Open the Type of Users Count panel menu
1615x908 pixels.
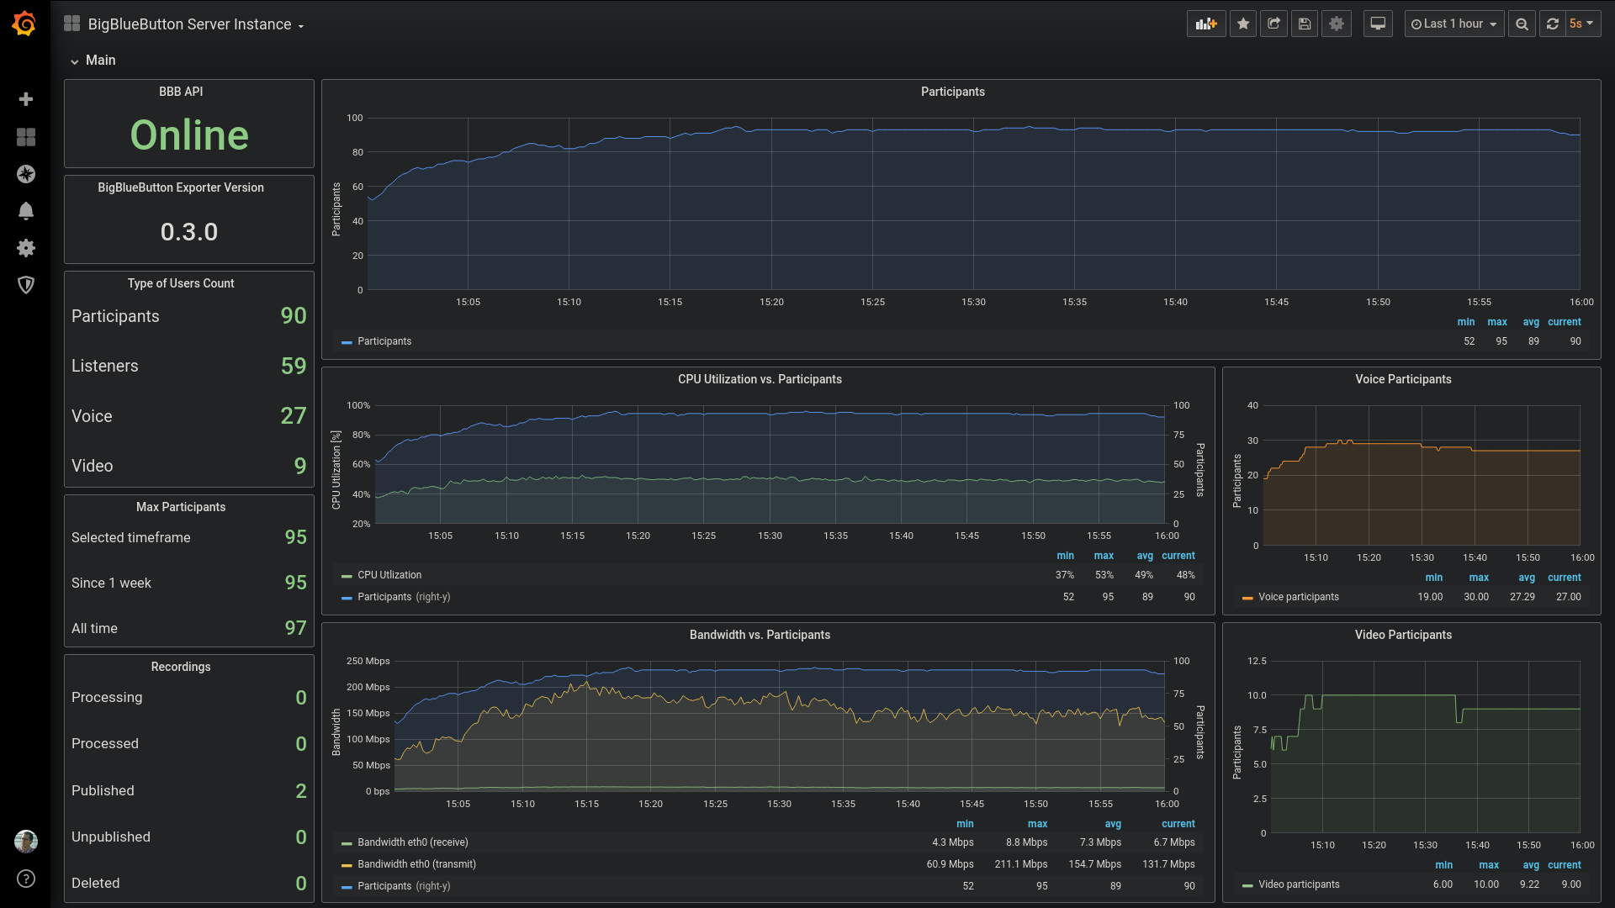tap(181, 283)
